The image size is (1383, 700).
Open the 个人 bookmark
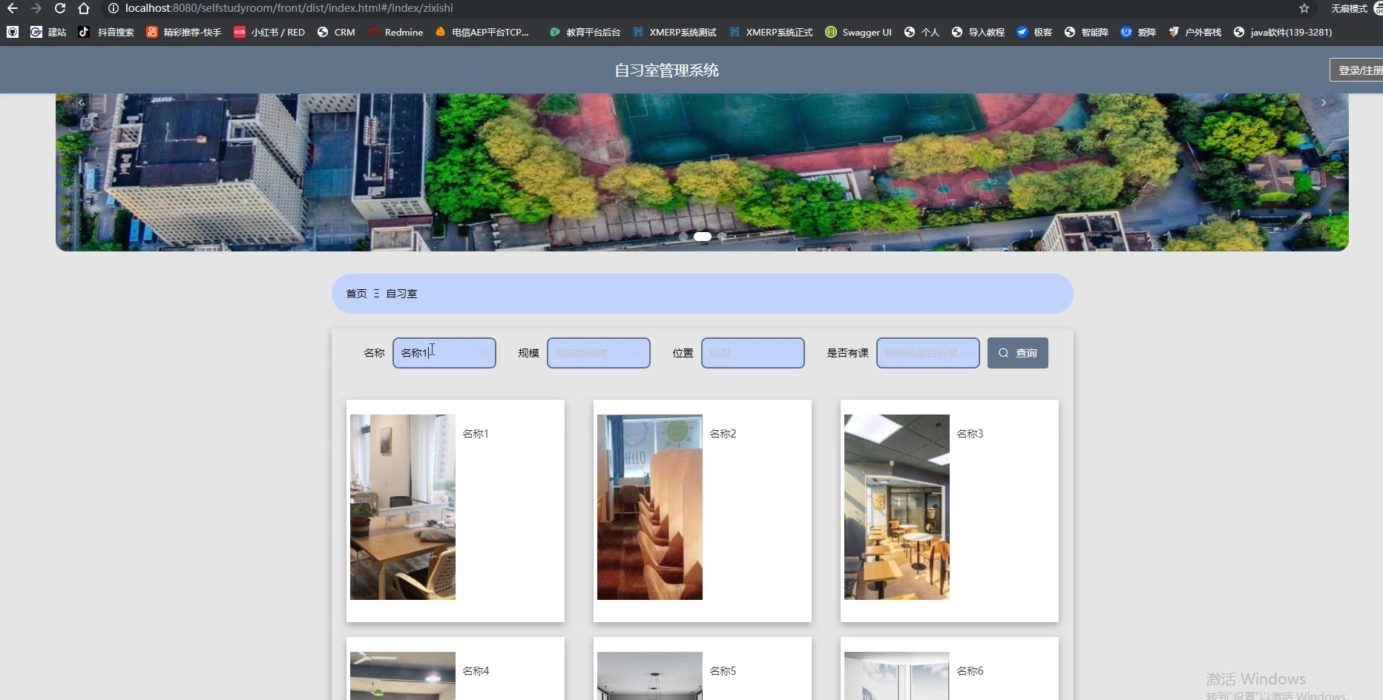coord(922,32)
